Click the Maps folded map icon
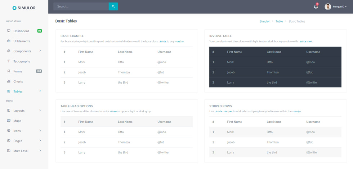The image size is (353, 169). click(9, 121)
